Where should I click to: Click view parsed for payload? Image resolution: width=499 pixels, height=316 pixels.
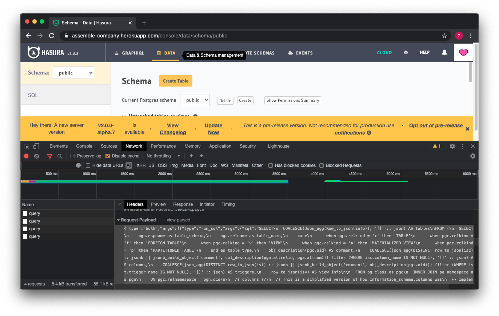(x=179, y=220)
